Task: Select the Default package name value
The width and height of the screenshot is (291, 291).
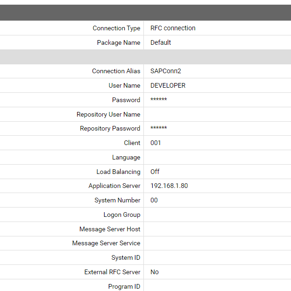Action: (x=161, y=42)
